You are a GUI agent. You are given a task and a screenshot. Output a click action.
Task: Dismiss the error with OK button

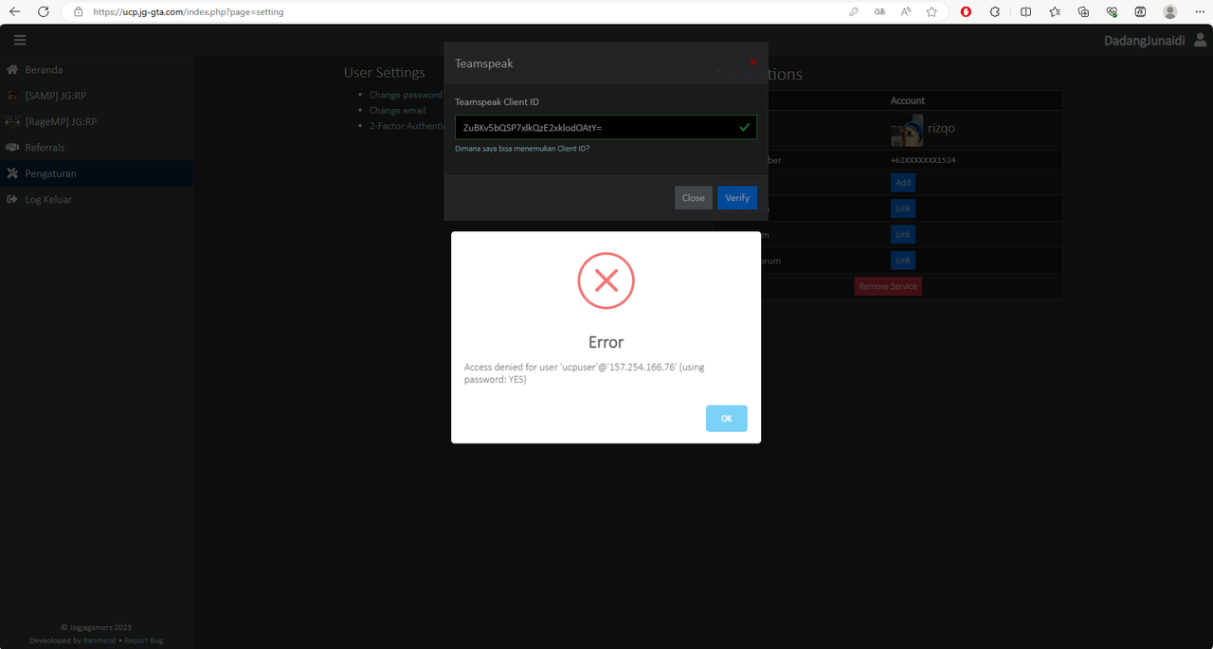[726, 418]
